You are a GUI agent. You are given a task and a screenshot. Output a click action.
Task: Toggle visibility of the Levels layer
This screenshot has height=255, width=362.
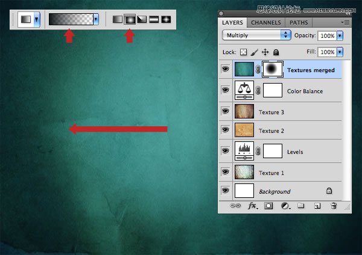pos(226,152)
